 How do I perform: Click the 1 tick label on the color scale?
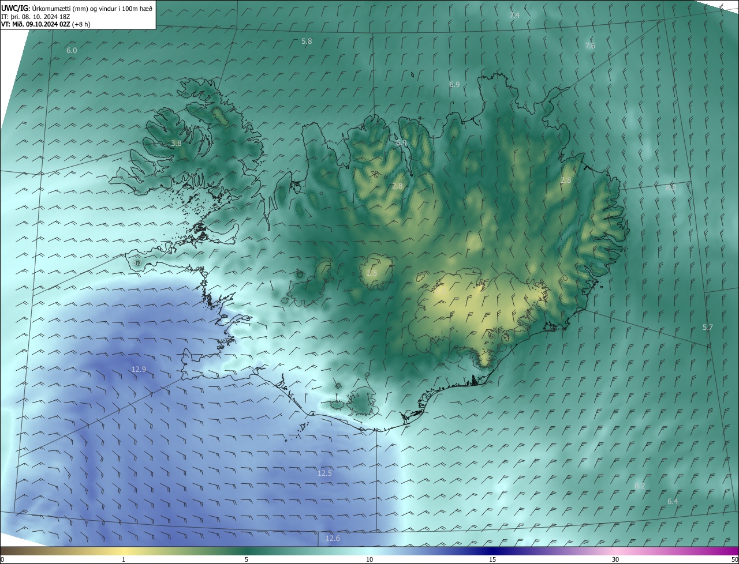coord(124,559)
